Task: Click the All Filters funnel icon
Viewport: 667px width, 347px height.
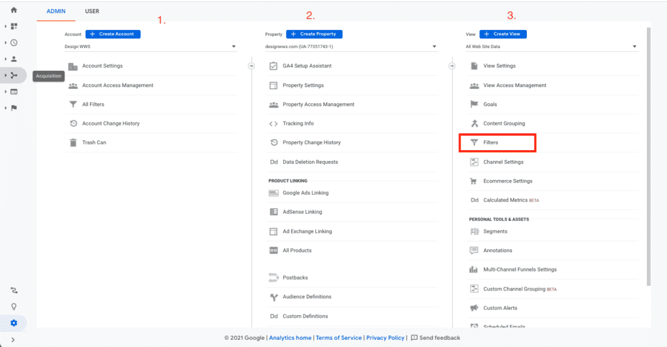Action: click(73, 105)
